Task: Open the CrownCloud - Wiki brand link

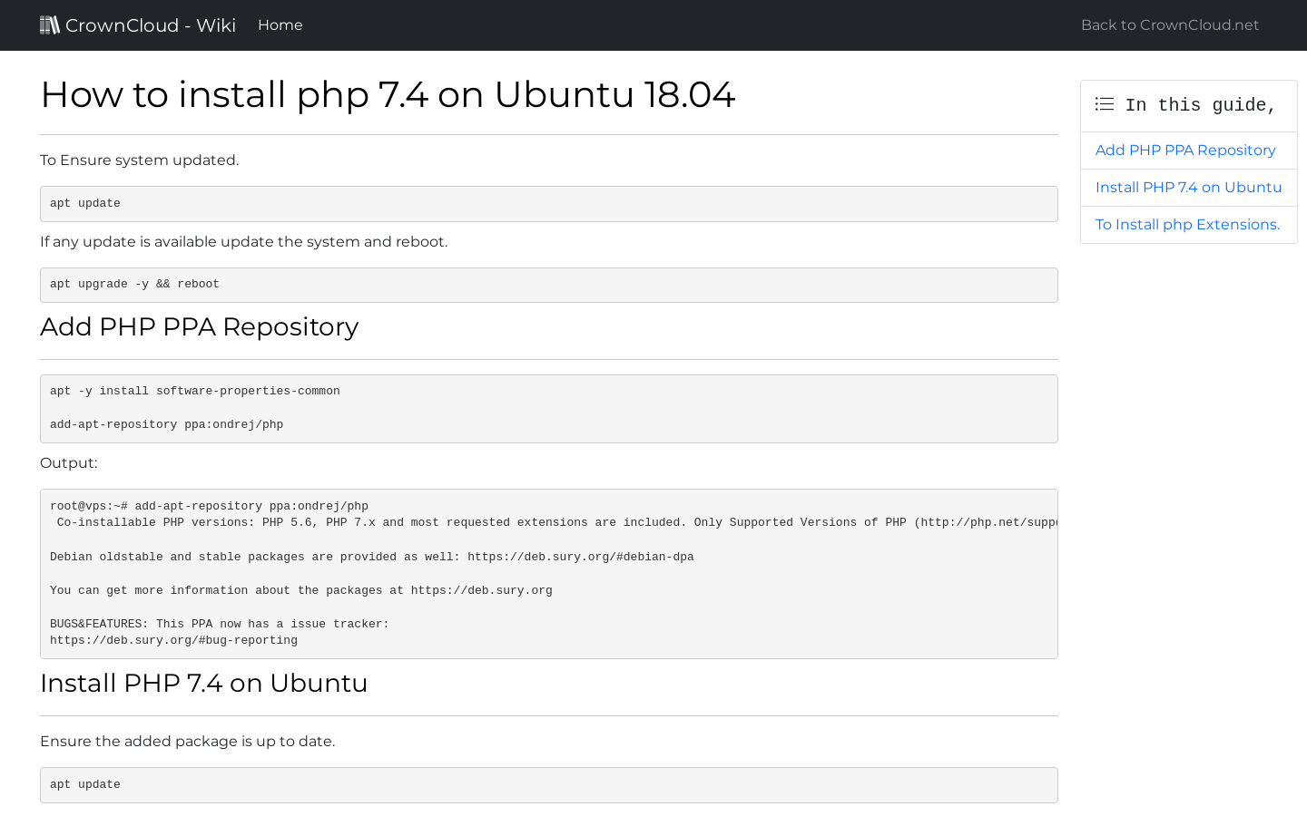Action: tap(150, 25)
